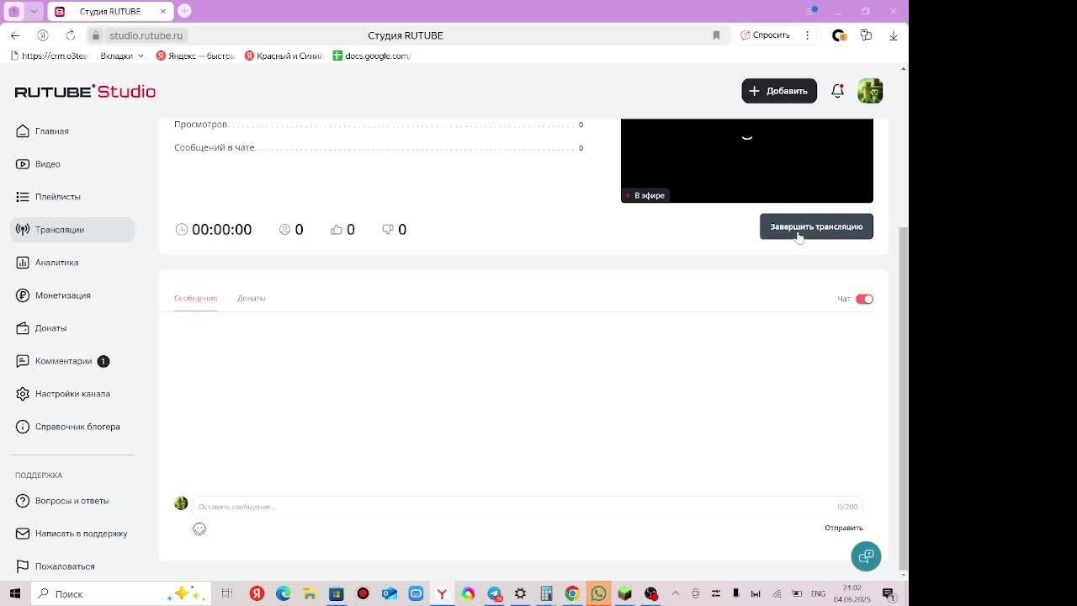Click the Настройки канала gear icon
Viewport: 1077px width, 606px height.
click(23, 394)
